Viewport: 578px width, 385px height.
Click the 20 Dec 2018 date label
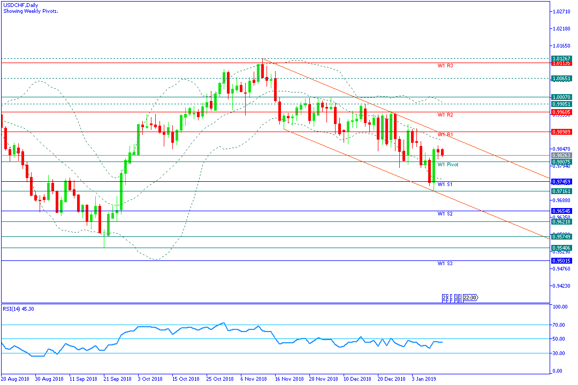(x=391, y=379)
